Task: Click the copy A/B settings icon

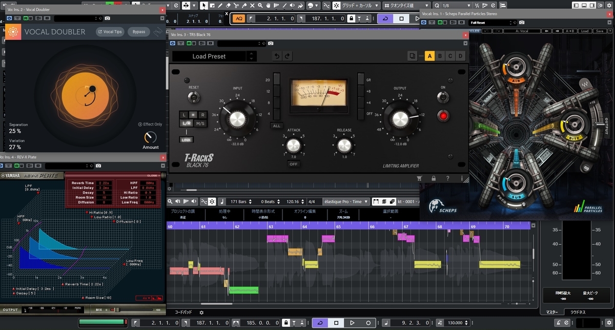Action: [413, 56]
